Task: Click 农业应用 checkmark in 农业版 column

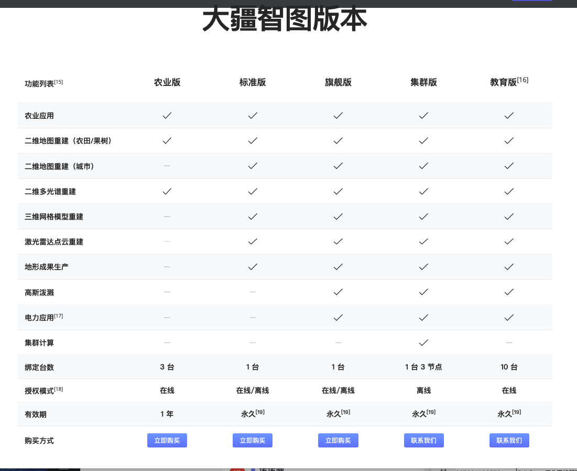Action: tap(167, 116)
